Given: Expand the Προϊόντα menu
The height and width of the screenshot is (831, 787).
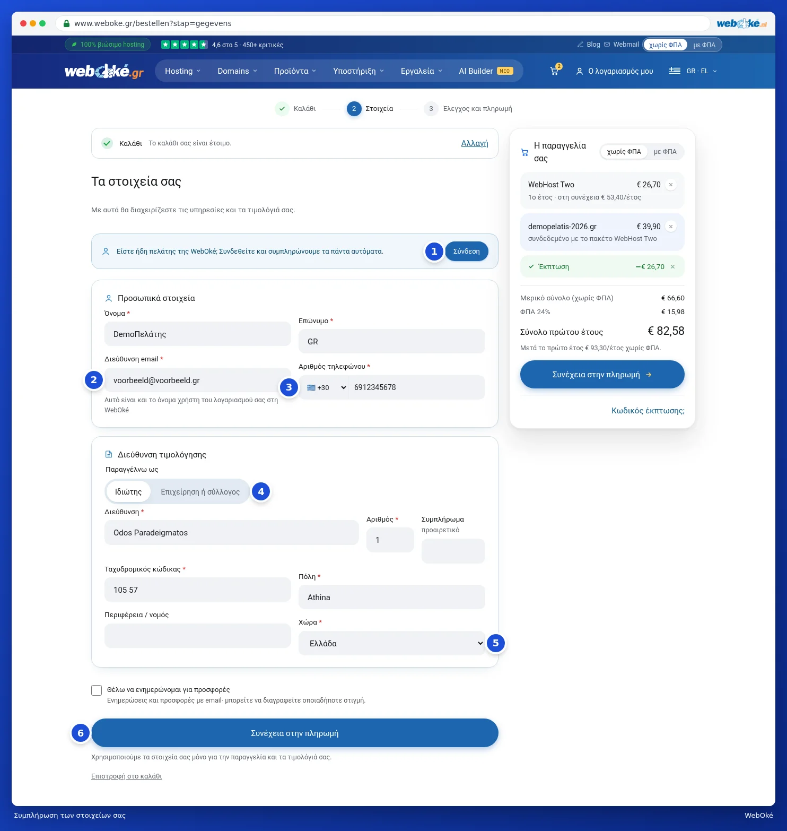Looking at the screenshot, I should pos(295,71).
